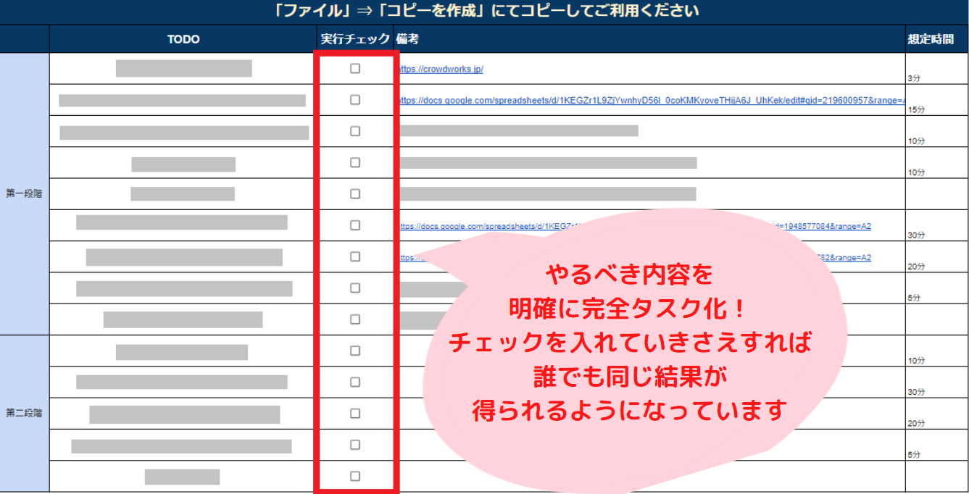Tick the checkbox in the 第二段階 5分 row
The height and width of the screenshot is (494, 969).
coord(355,444)
